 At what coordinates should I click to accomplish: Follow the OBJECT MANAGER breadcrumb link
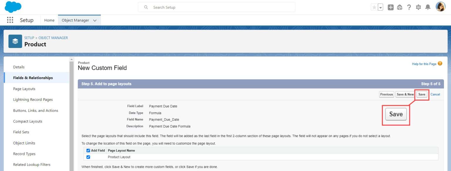pyautogui.click(x=53, y=38)
